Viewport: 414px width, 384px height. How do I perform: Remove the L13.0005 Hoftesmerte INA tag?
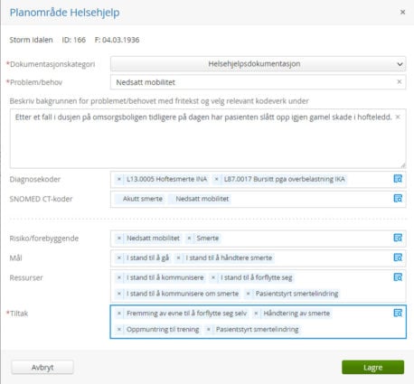tap(119, 179)
